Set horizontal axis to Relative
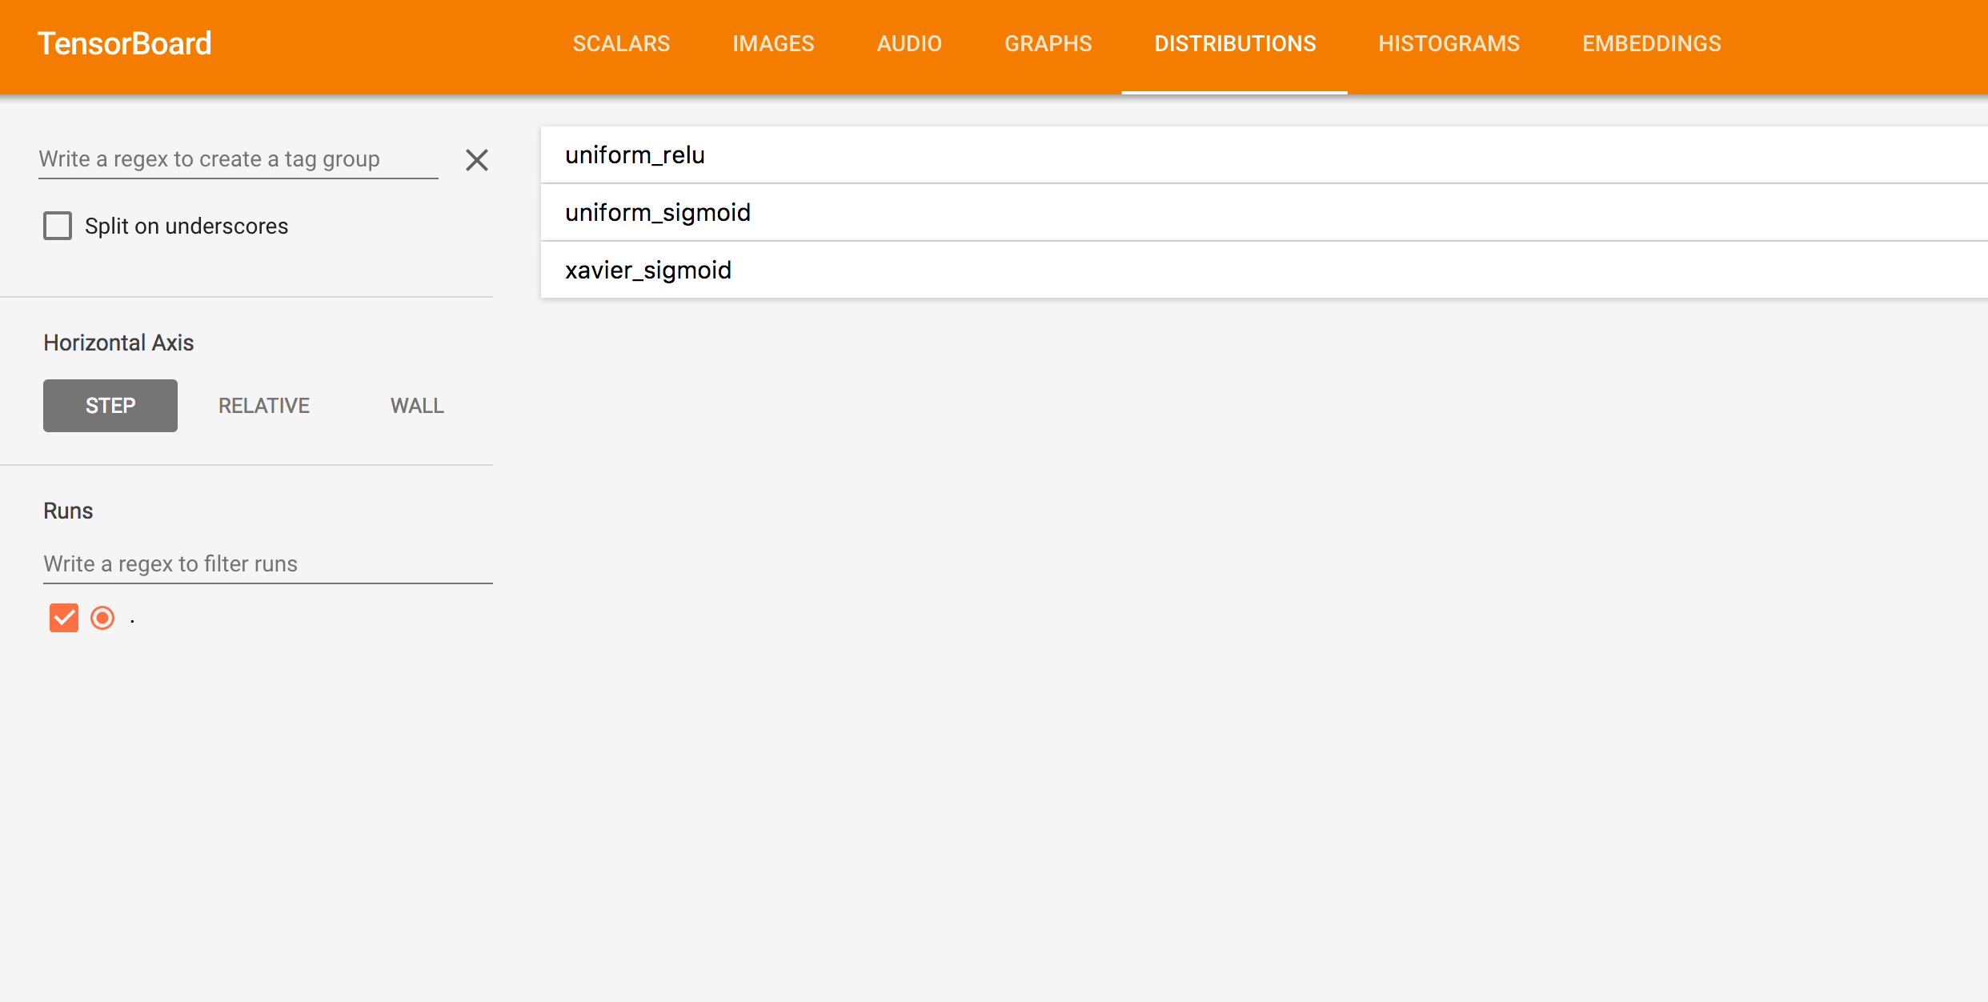 (x=264, y=406)
